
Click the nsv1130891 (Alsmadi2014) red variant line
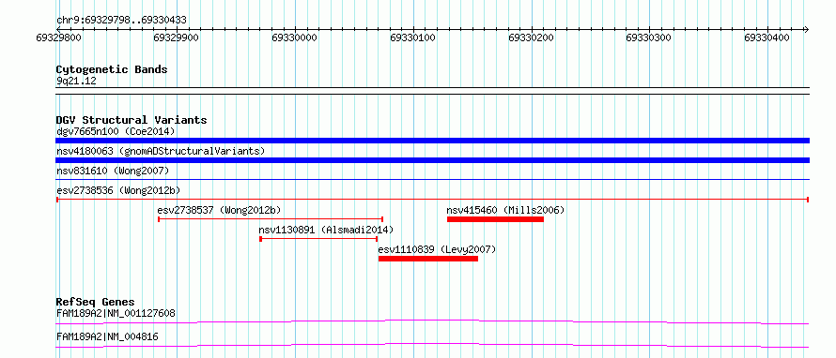tap(318, 239)
